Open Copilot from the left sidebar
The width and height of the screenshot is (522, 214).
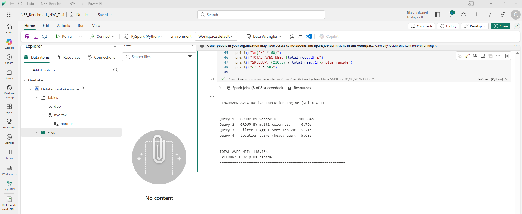coord(9,44)
